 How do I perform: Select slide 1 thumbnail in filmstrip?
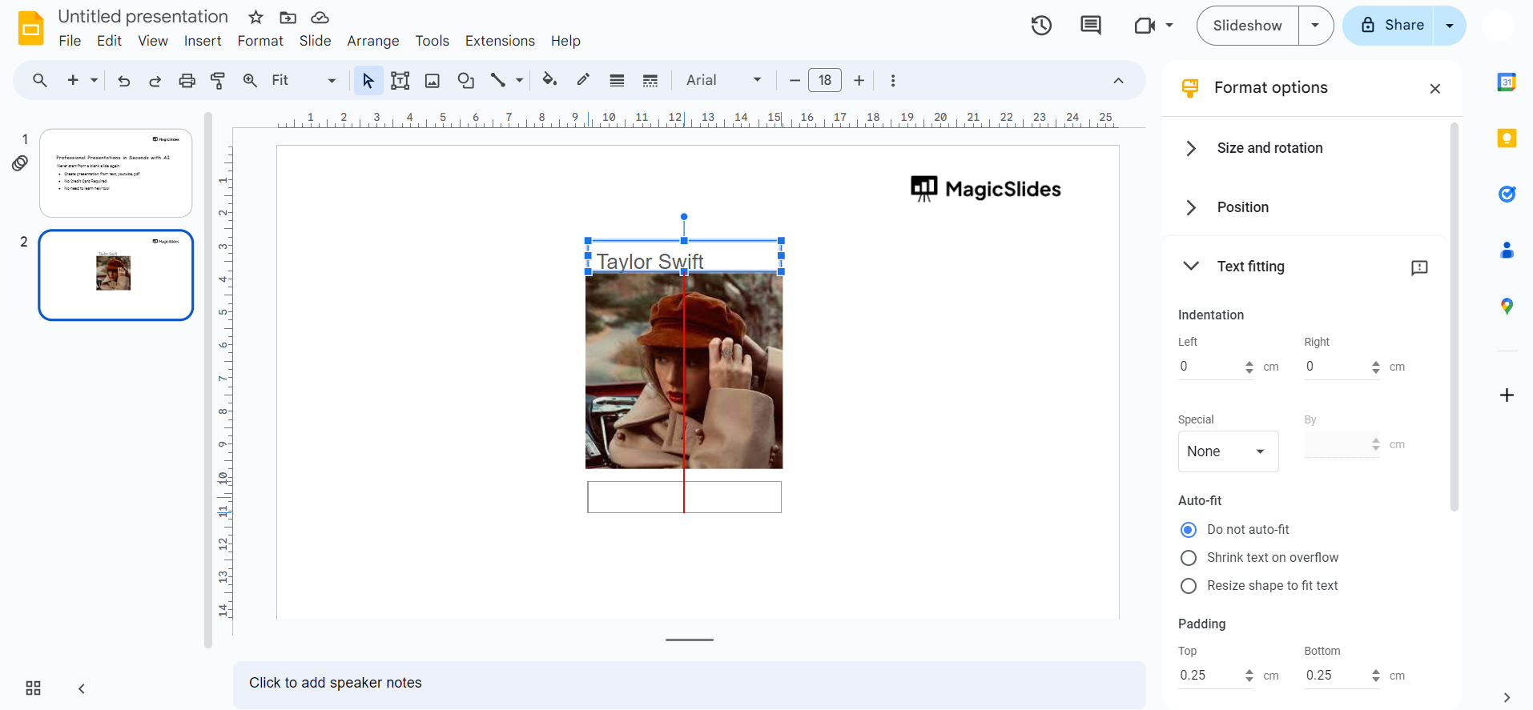[116, 173]
